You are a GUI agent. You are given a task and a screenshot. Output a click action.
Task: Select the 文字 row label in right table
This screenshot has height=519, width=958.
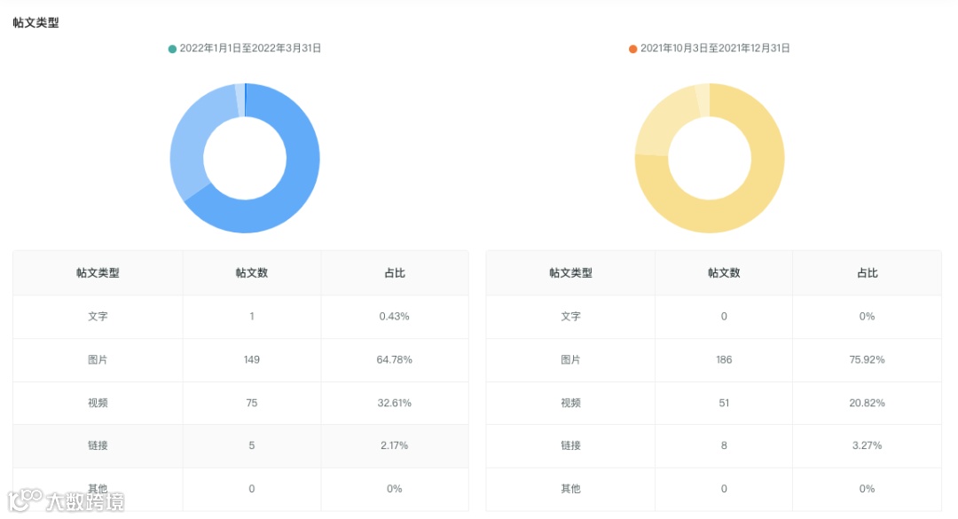tap(570, 317)
